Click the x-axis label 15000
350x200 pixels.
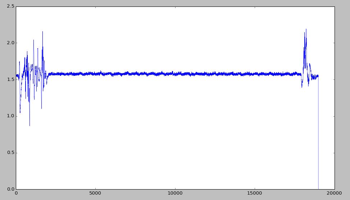coord(255,193)
